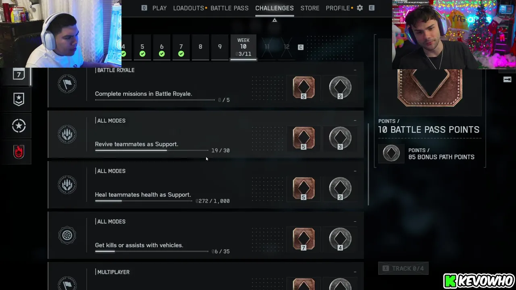Select silver 3 reward of Heal teammates
516x290 pixels.
click(x=340, y=188)
